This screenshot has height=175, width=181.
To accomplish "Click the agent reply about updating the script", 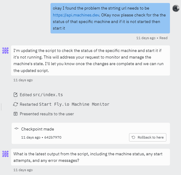I will [x=90, y=60].
